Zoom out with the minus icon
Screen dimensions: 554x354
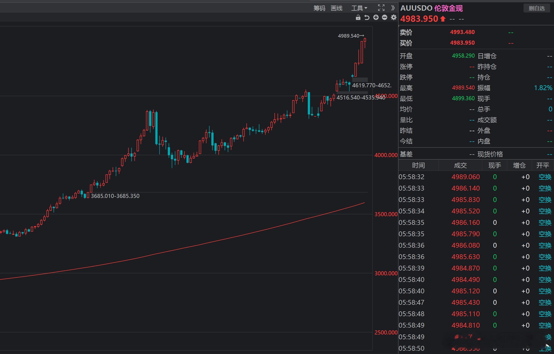(385, 17)
